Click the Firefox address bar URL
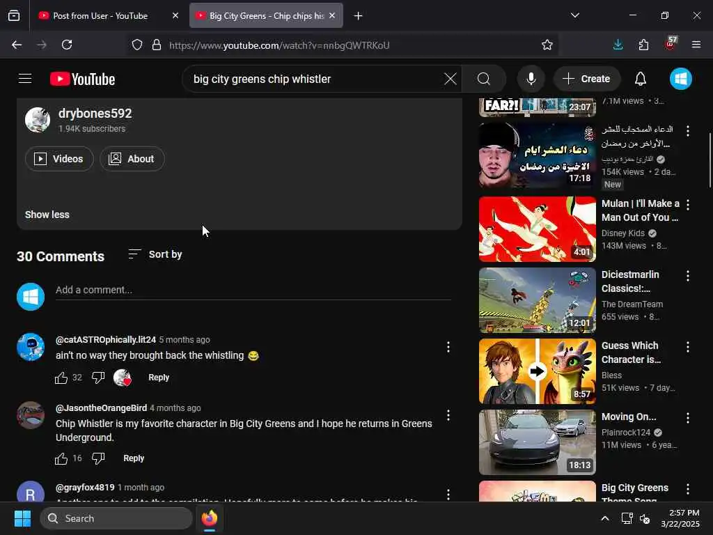This screenshot has width=713, height=535. (x=279, y=45)
